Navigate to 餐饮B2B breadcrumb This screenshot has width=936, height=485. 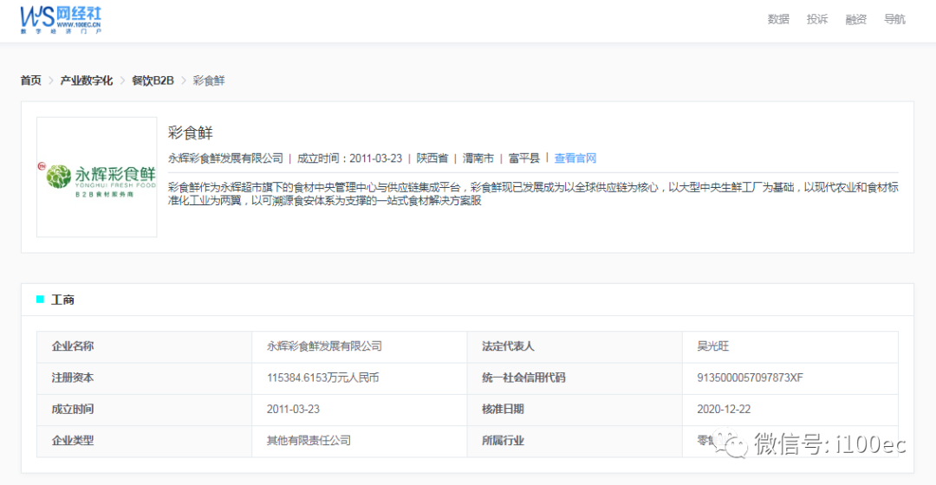pyautogui.click(x=153, y=81)
